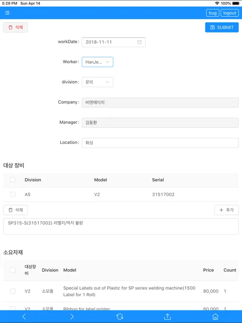Click the Count column header

(230, 270)
